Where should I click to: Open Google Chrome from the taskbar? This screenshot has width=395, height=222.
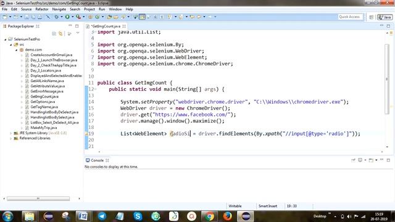209,216
